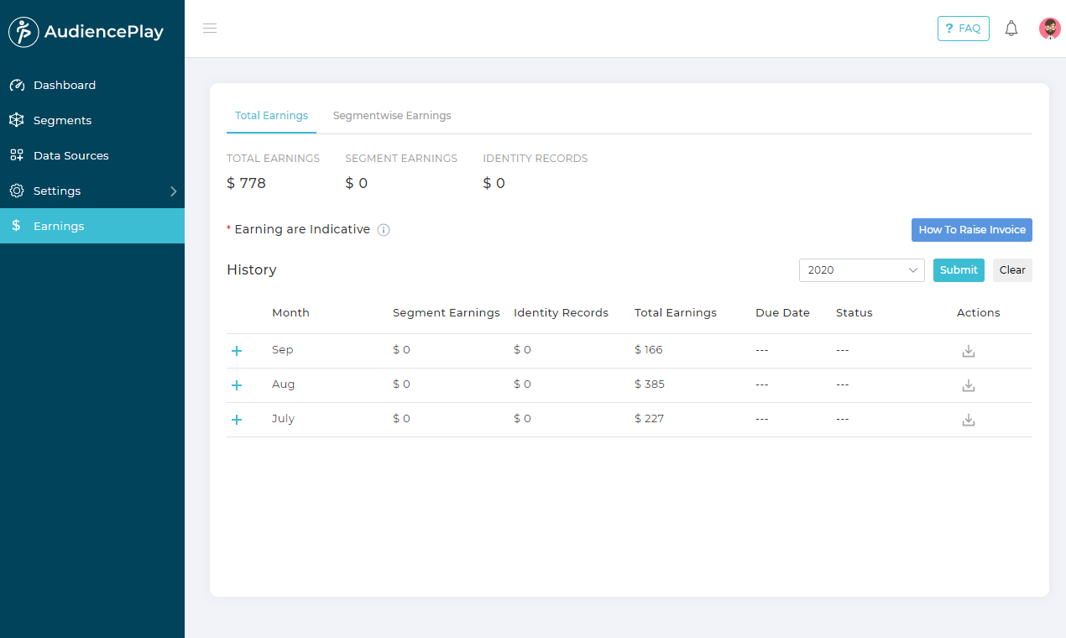Click the Earnings dollar sign icon
The height and width of the screenshot is (638, 1066).
[x=16, y=226]
